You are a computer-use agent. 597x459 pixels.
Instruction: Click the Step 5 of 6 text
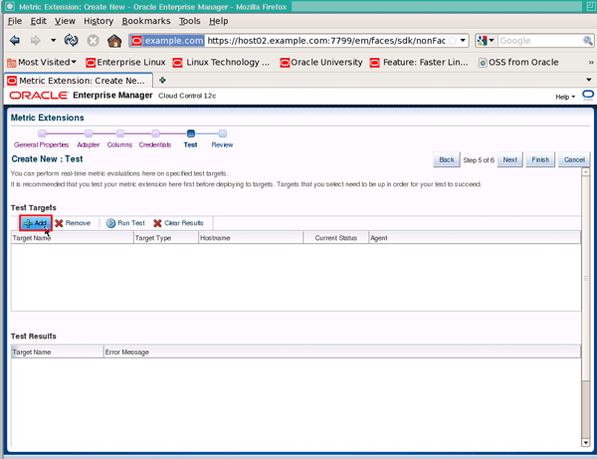[x=479, y=160]
